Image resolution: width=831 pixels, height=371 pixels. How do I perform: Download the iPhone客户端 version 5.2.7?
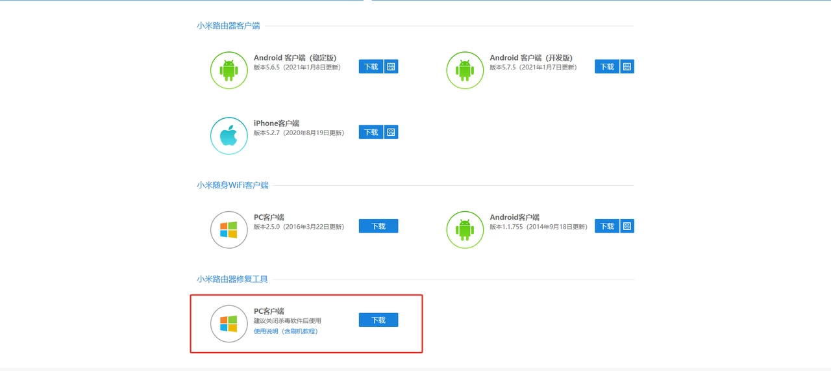click(371, 132)
